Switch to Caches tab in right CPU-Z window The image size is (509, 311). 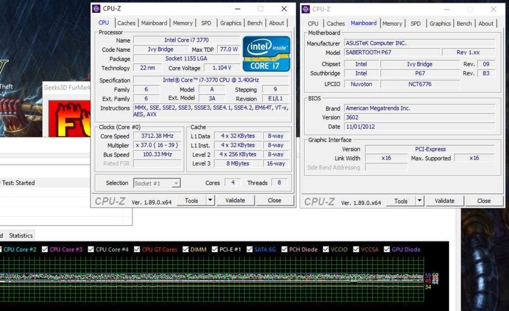point(335,23)
